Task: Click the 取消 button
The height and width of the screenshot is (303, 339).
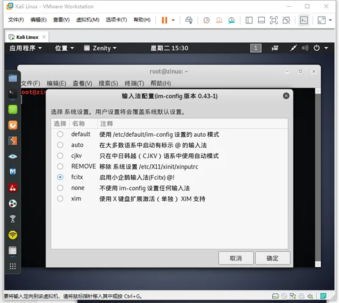Action: 235,258
